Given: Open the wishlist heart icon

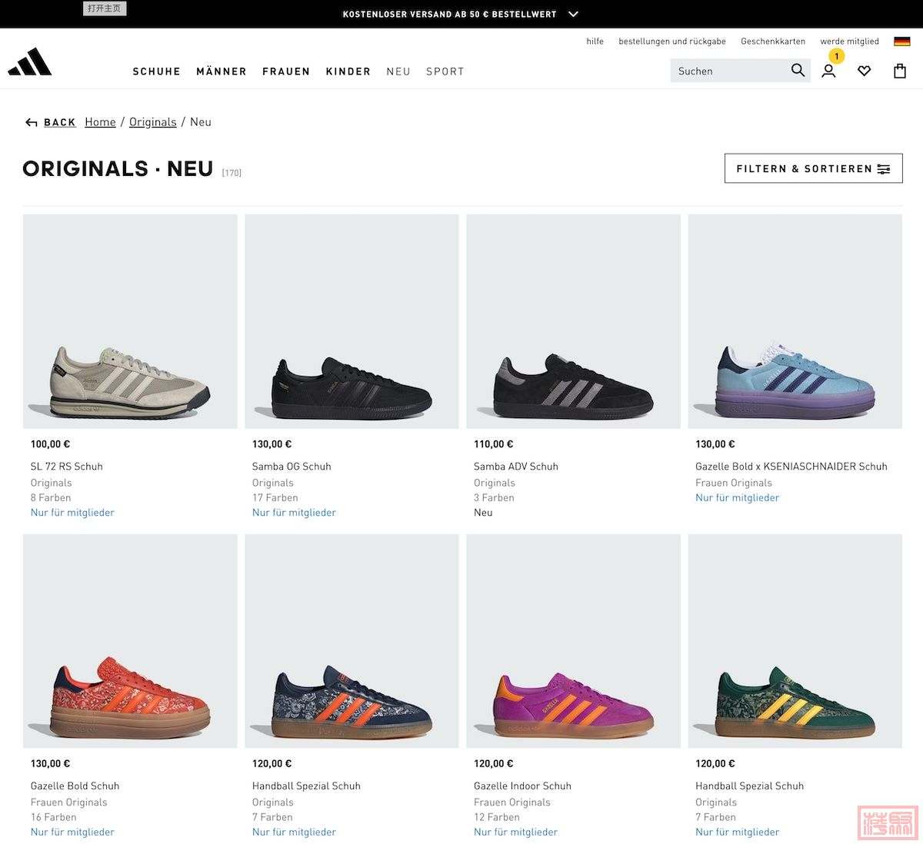Looking at the screenshot, I should [x=865, y=71].
